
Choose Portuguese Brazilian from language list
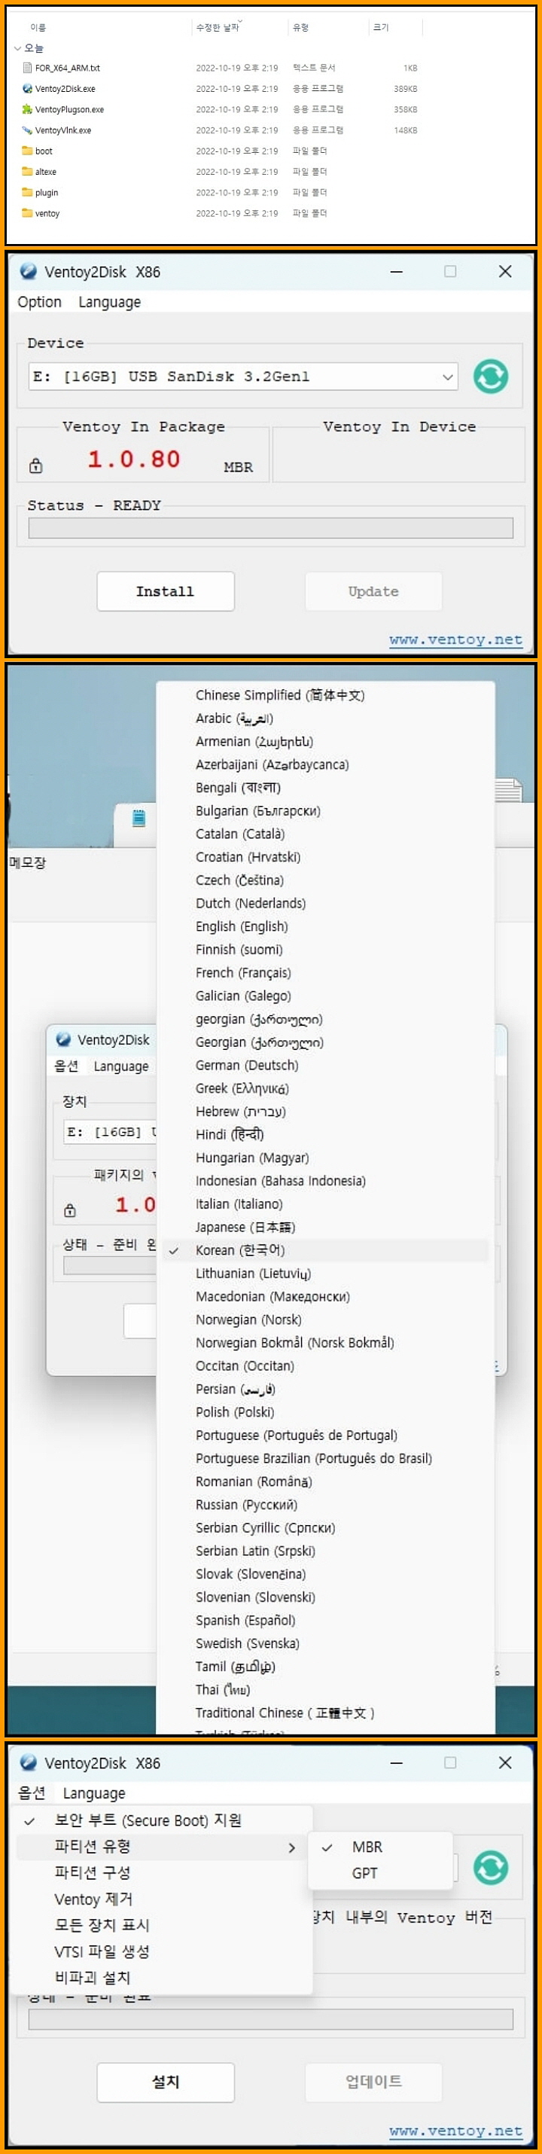(313, 1458)
